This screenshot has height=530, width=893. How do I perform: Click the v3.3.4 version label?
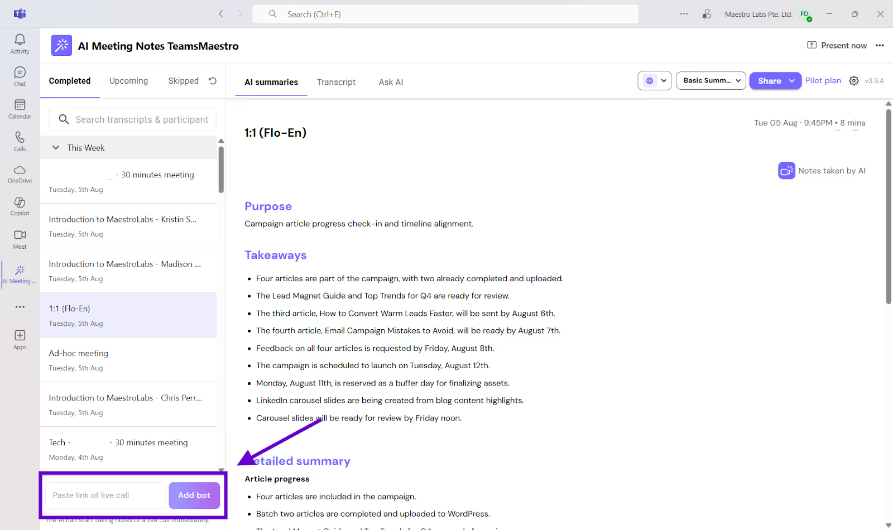874,81
